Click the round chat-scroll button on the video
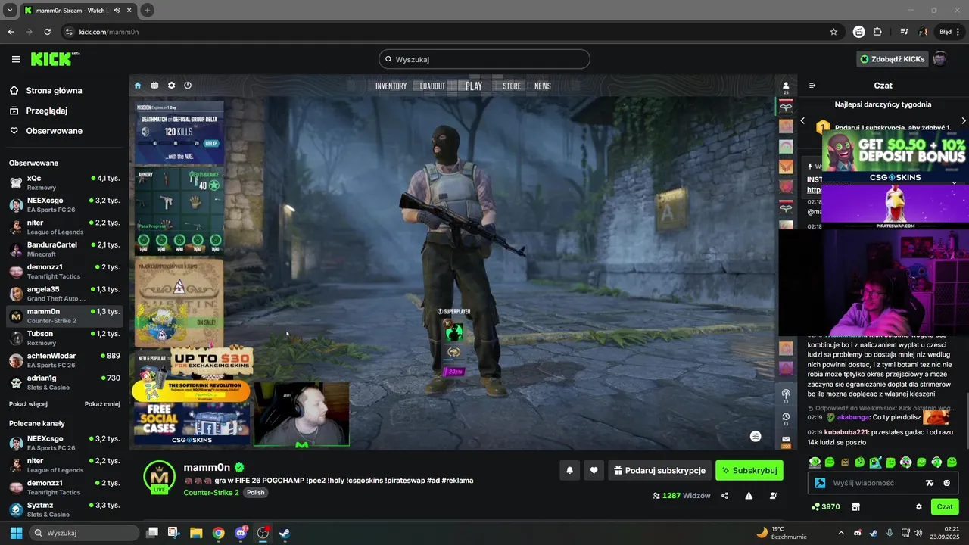This screenshot has height=545, width=969. click(756, 436)
